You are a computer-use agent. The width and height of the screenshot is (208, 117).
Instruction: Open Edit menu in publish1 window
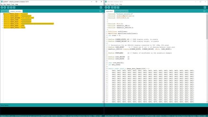5,4
